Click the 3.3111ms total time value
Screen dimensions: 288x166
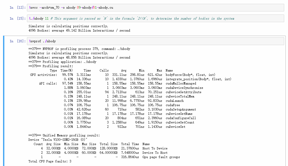point(84,75)
